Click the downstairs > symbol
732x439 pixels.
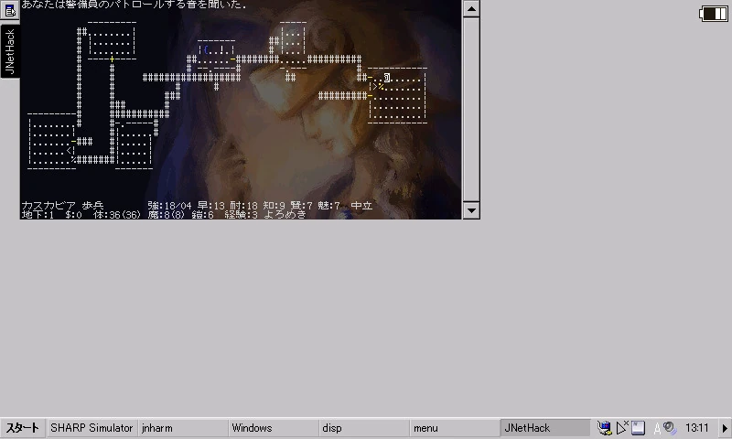point(375,87)
